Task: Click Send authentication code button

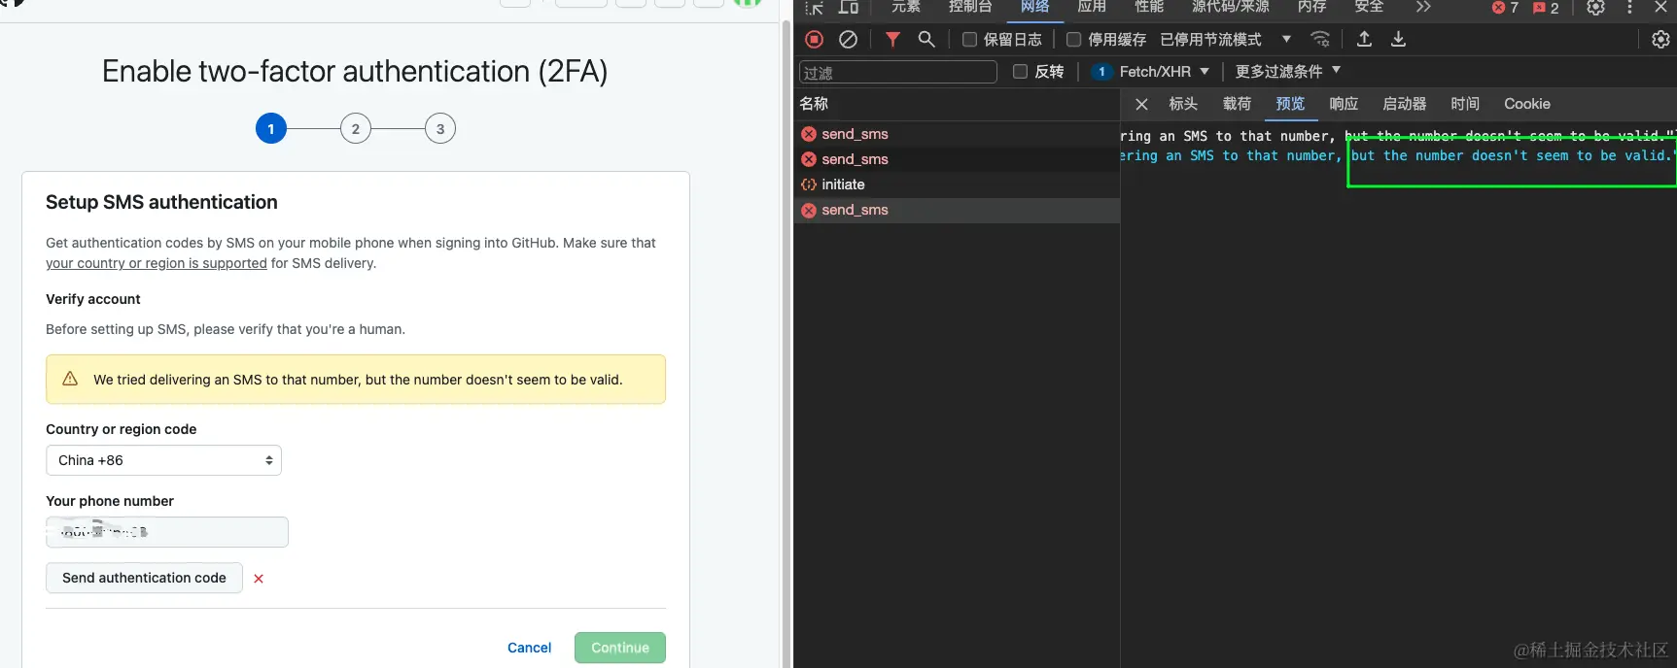Action: coord(144,578)
